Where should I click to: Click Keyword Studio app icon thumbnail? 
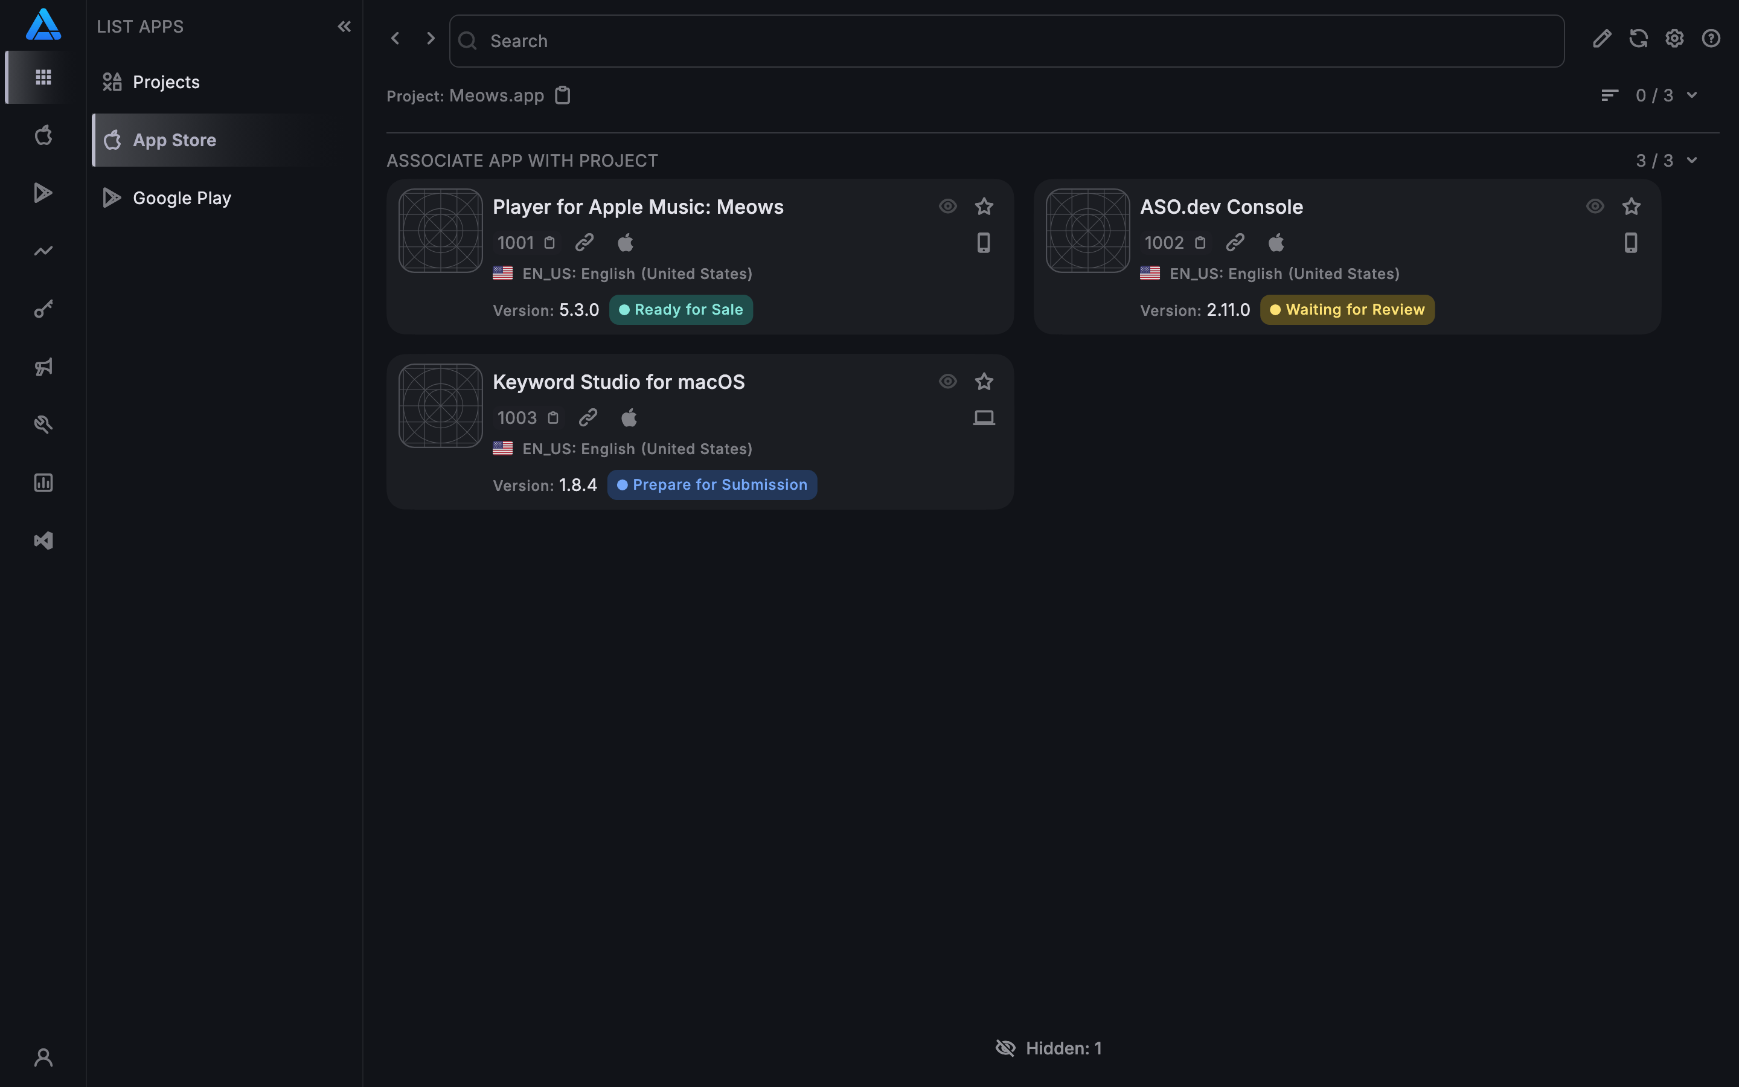(441, 405)
